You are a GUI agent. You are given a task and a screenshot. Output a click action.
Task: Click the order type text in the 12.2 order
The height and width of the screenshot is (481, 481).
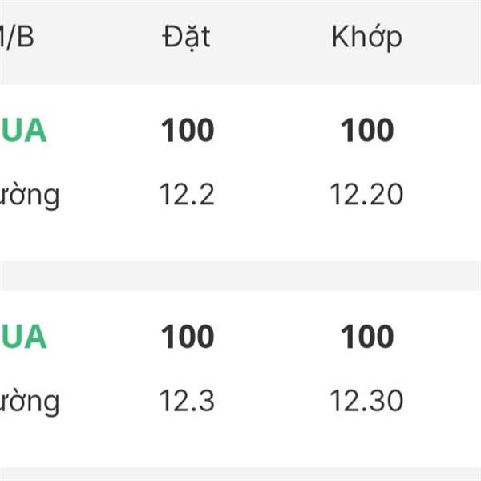(30, 196)
